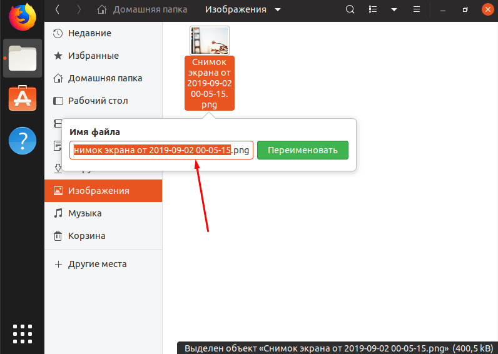Minimize the file manager window
The width and height of the screenshot is (498, 354).
pos(443,10)
